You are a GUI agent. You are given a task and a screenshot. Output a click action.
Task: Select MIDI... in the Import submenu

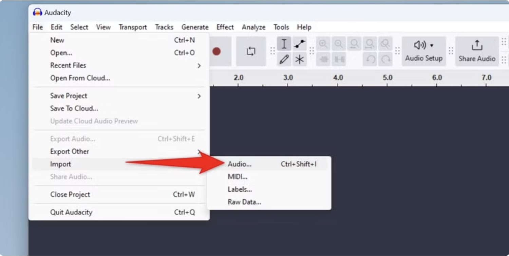[x=269, y=177]
